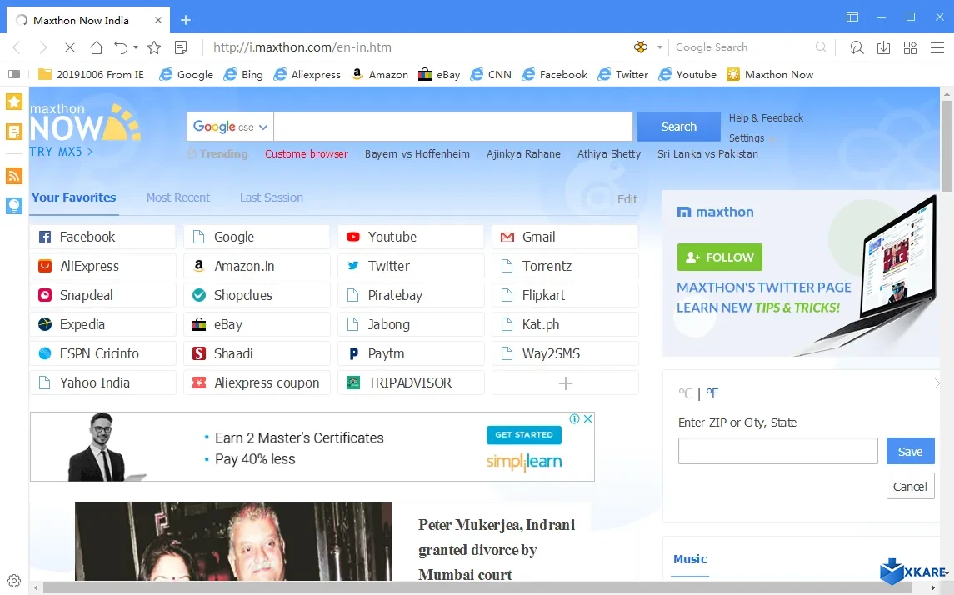Switch to the Most Recent tab
This screenshot has height=595, width=954.
point(177,197)
